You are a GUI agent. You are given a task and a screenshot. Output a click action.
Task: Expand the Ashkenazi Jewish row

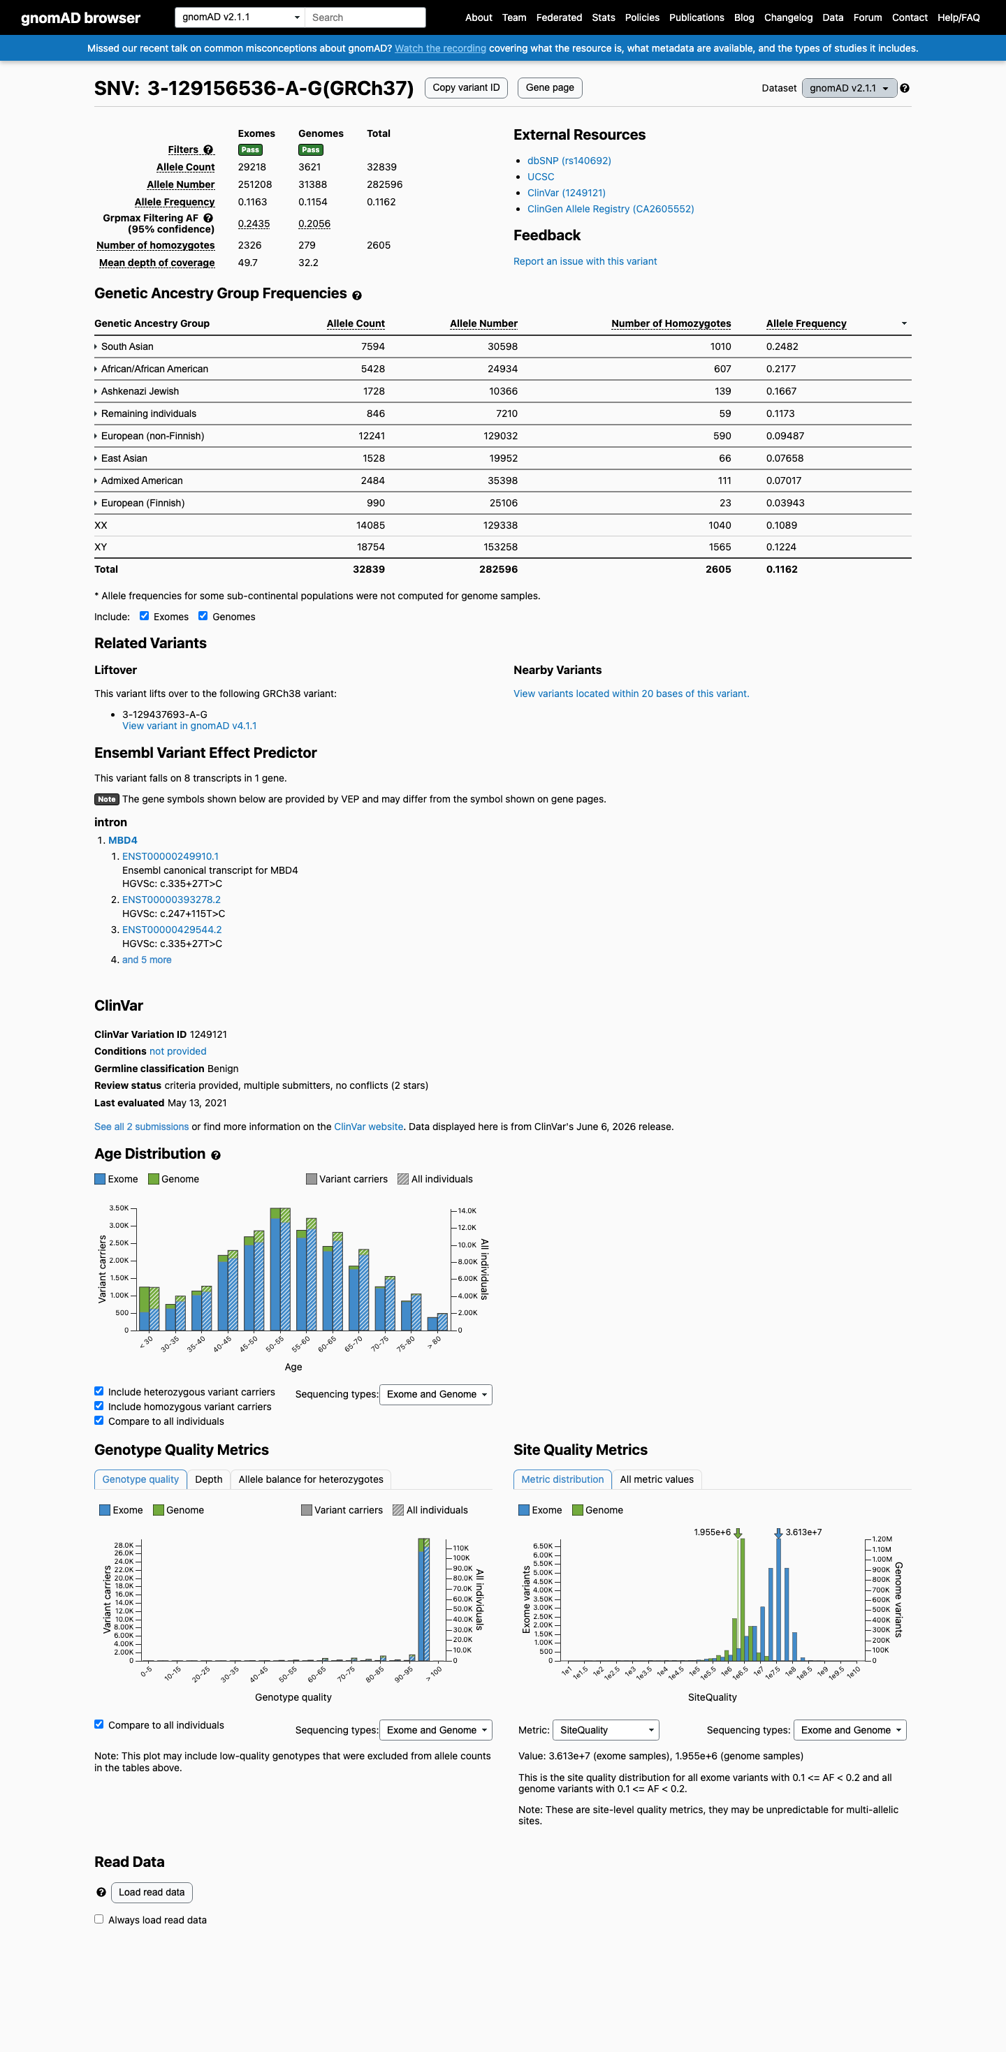[136, 391]
